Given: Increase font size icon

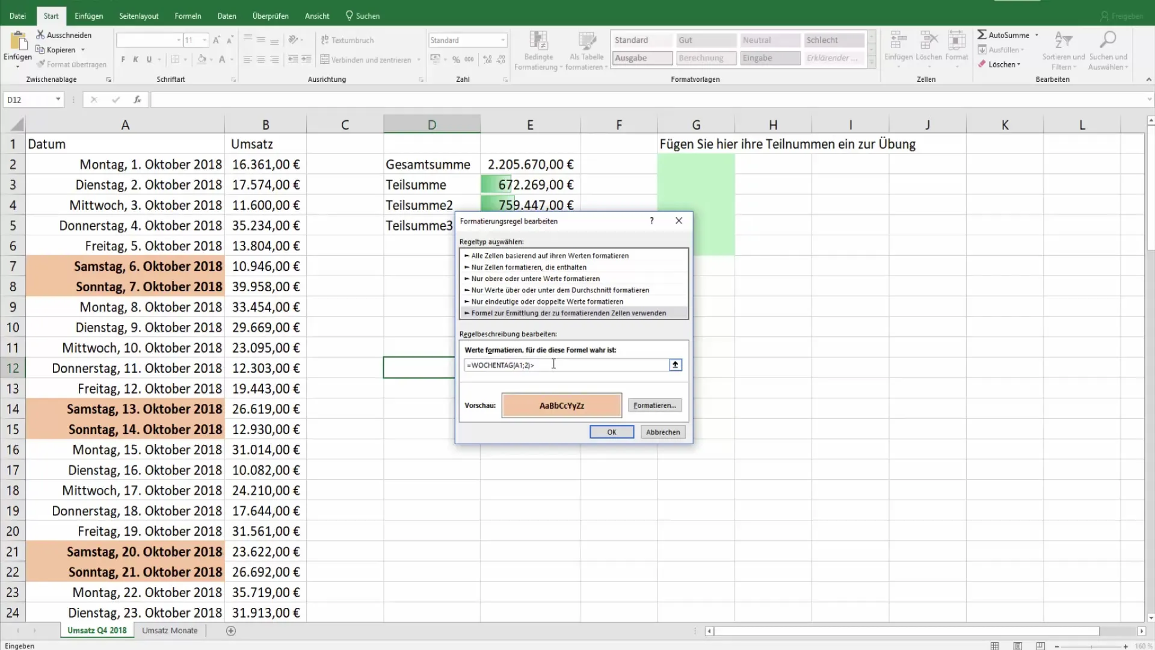Looking at the screenshot, I should (217, 40).
